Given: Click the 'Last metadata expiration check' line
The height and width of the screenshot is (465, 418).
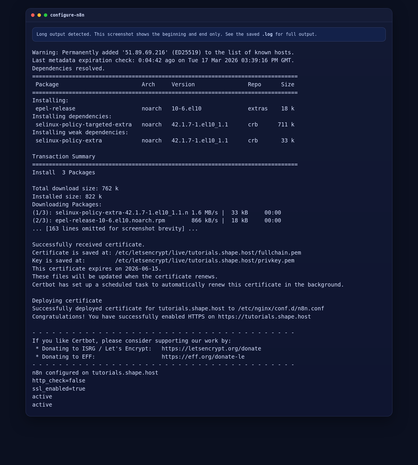Looking at the screenshot, I should click(x=163, y=60).
